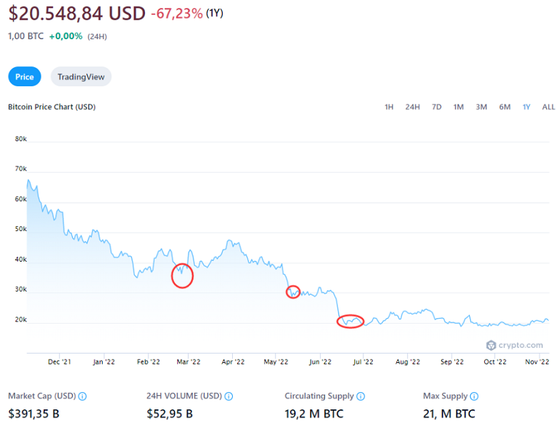Click the 20k axis label
The image size is (557, 425).
click(x=21, y=319)
